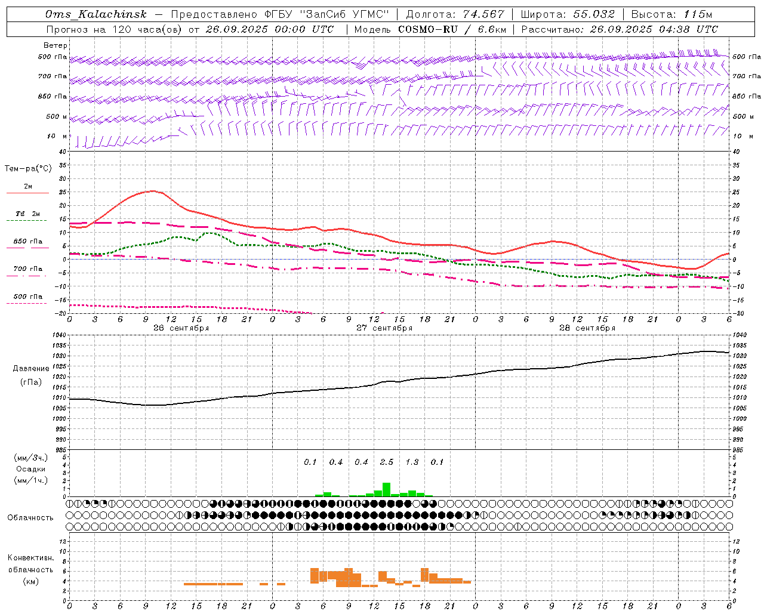Click the dashed 850 гПа temperature legend line
764x611 pixels.
[27, 248]
